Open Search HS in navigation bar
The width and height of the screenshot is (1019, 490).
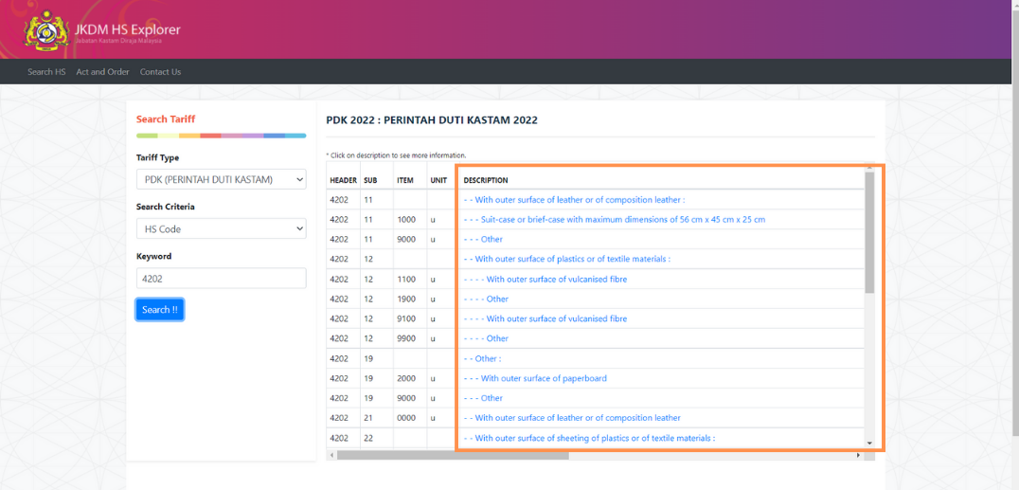click(46, 72)
